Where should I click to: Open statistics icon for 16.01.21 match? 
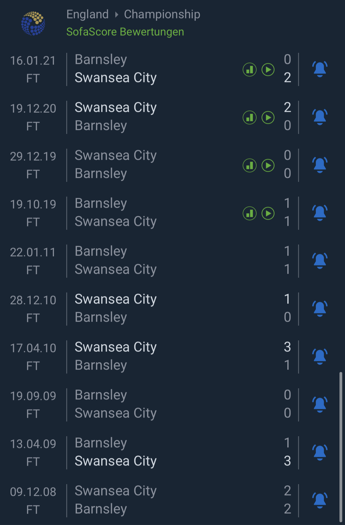[x=250, y=70]
